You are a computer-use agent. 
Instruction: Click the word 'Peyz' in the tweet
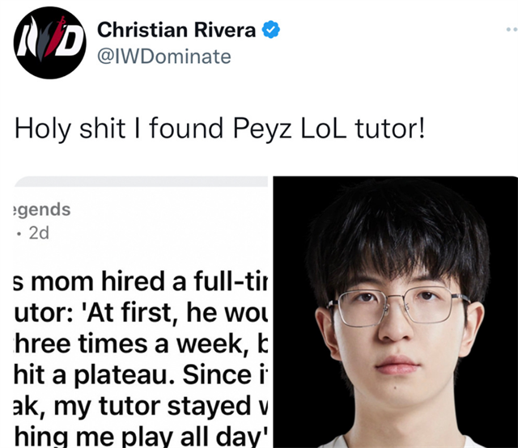(262, 129)
